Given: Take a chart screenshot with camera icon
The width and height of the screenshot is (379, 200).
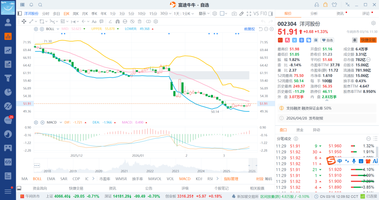Looking at the screenshot, I should (x=234, y=14).
